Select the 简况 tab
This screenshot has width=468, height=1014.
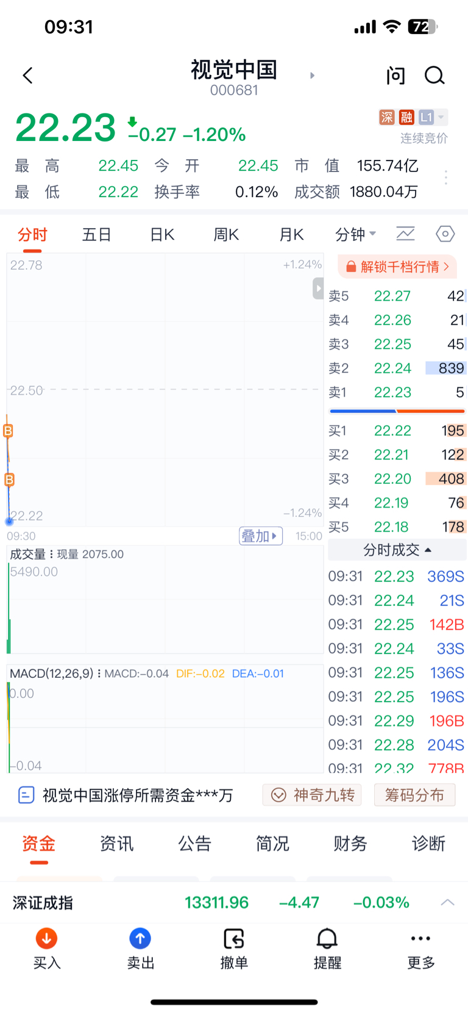272,844
